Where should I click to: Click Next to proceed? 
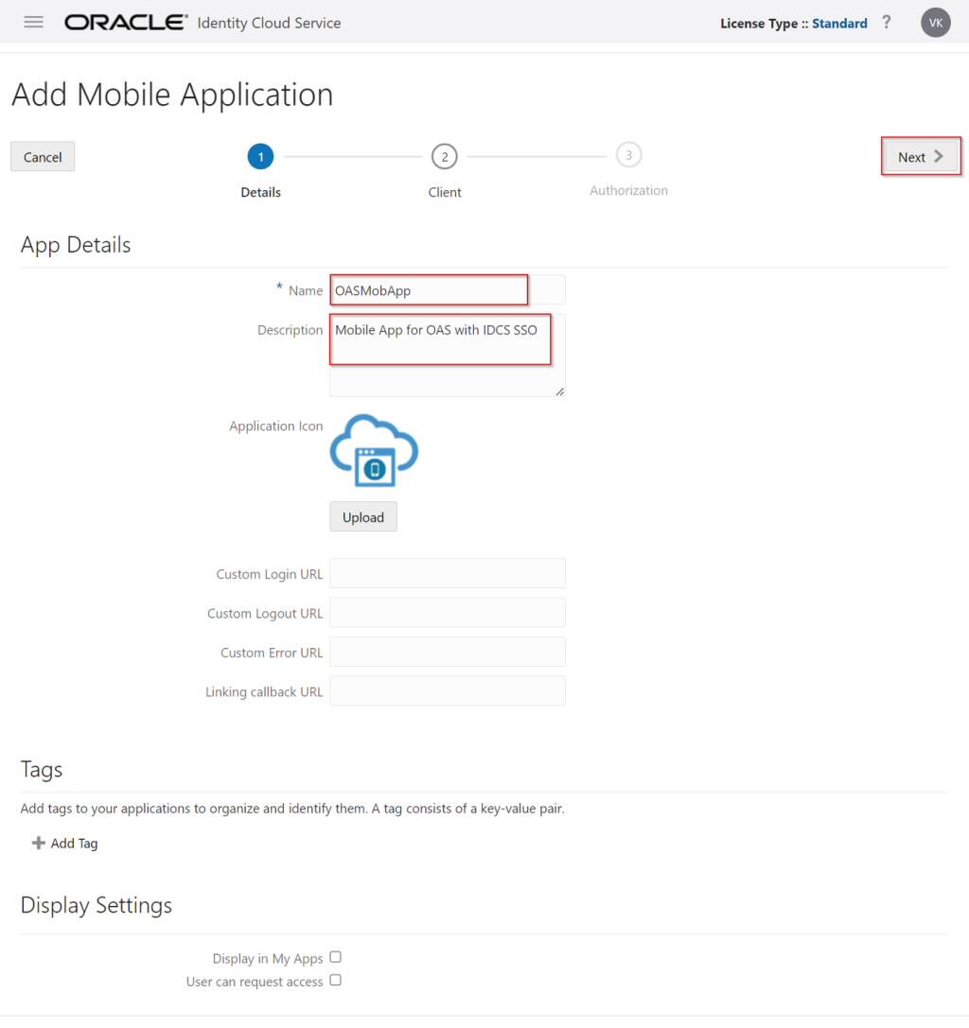pyautogui.click(x=916, y=156)
